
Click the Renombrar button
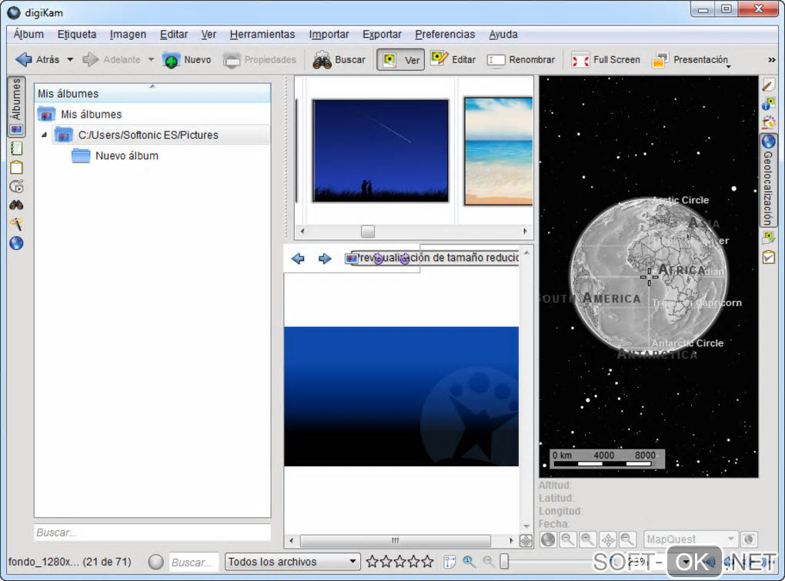pos(521,59)
